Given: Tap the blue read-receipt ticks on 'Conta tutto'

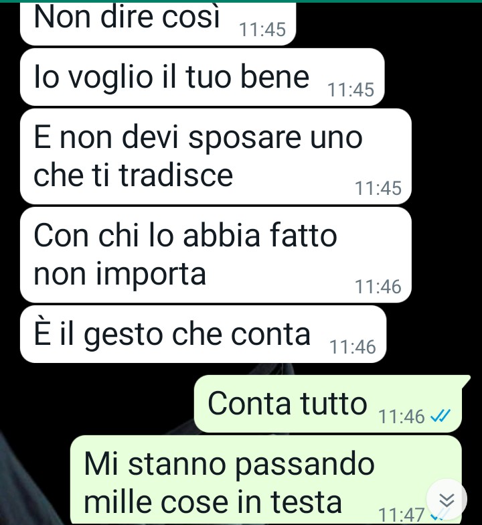Looking at the screenshot, I should pyautogui.click(x=440, y=417).
